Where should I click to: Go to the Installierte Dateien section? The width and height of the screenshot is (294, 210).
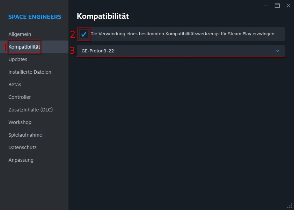pyautogui.click(x=30, y=72)
